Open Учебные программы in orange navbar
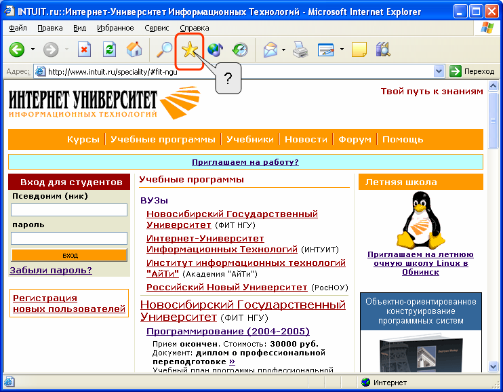This screenshot has width=503, height=392. 163,140
